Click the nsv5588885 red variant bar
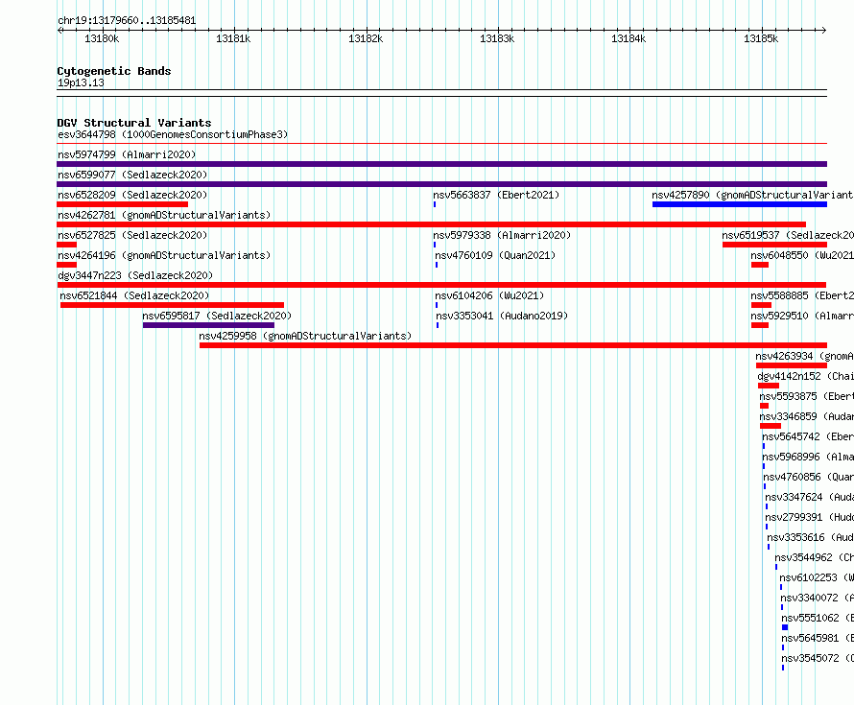 click(762, 305)
